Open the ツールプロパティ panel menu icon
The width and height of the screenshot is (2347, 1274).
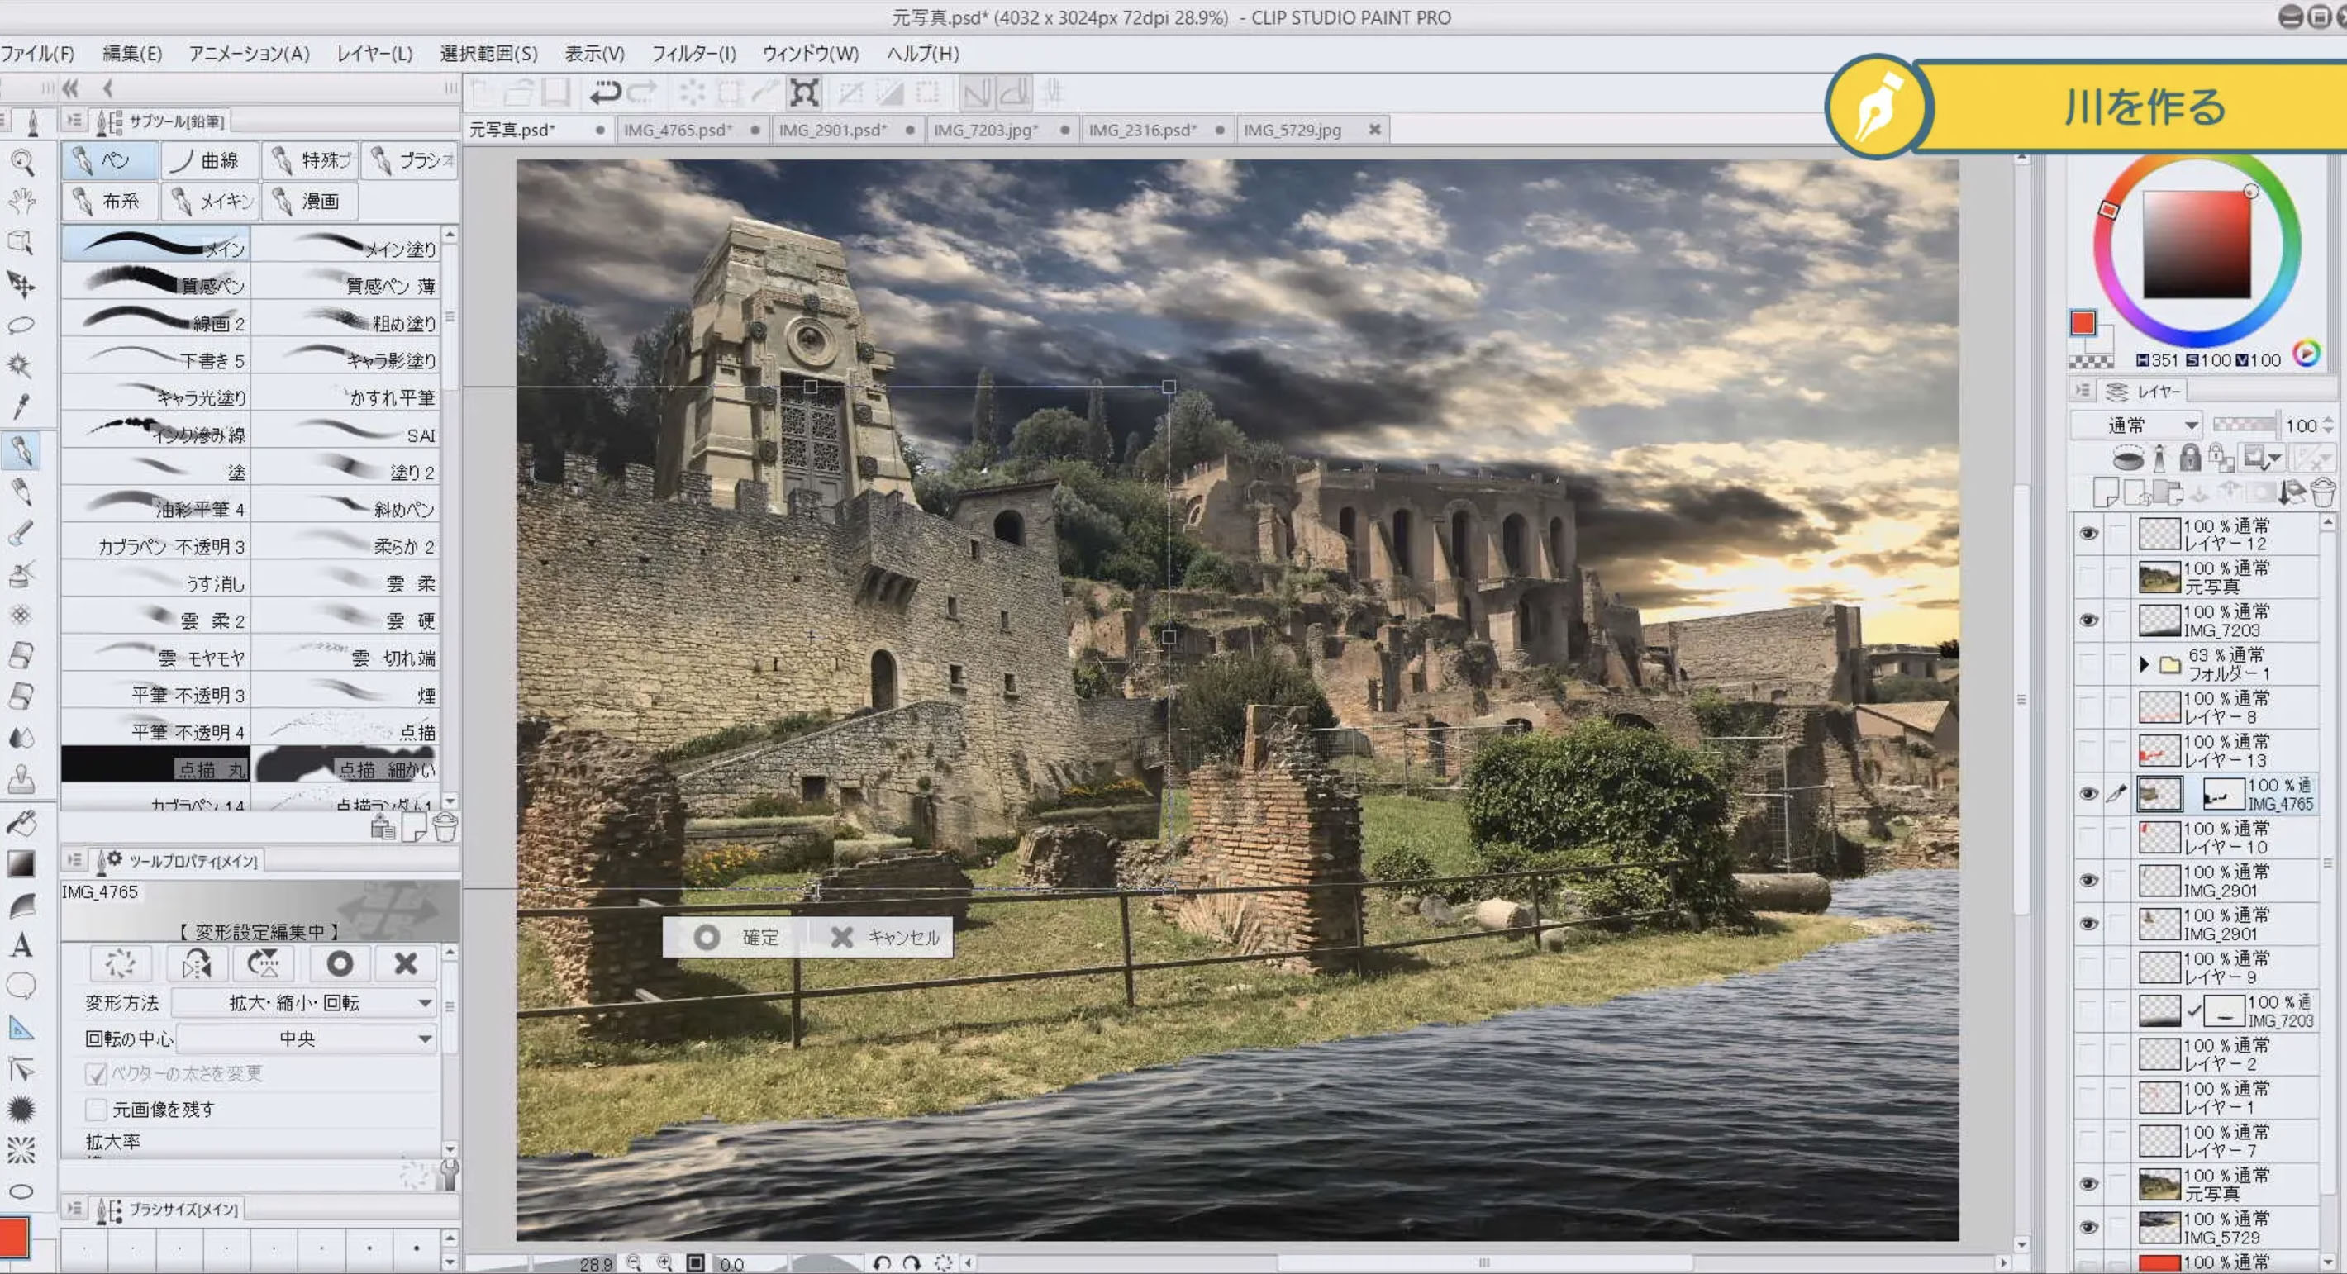[x=74, y=859]
